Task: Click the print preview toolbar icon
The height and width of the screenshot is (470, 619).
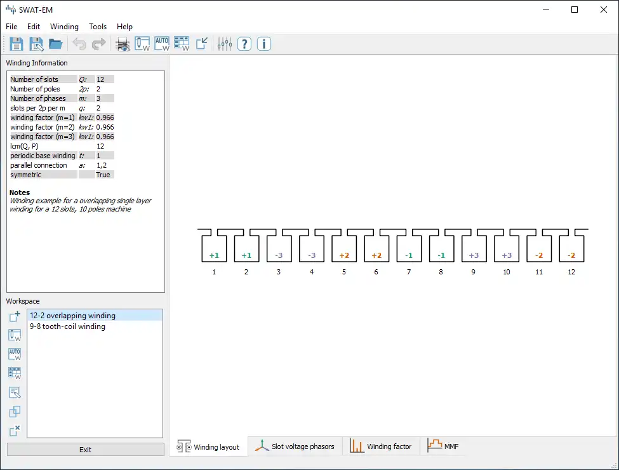Action: point(123,44)
